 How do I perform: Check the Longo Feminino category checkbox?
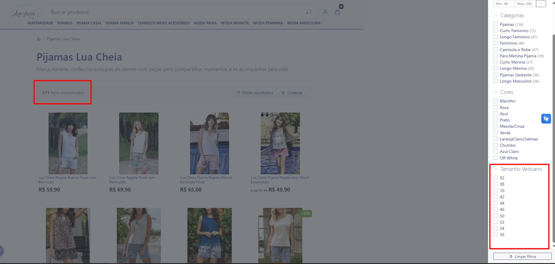[496, 37]
